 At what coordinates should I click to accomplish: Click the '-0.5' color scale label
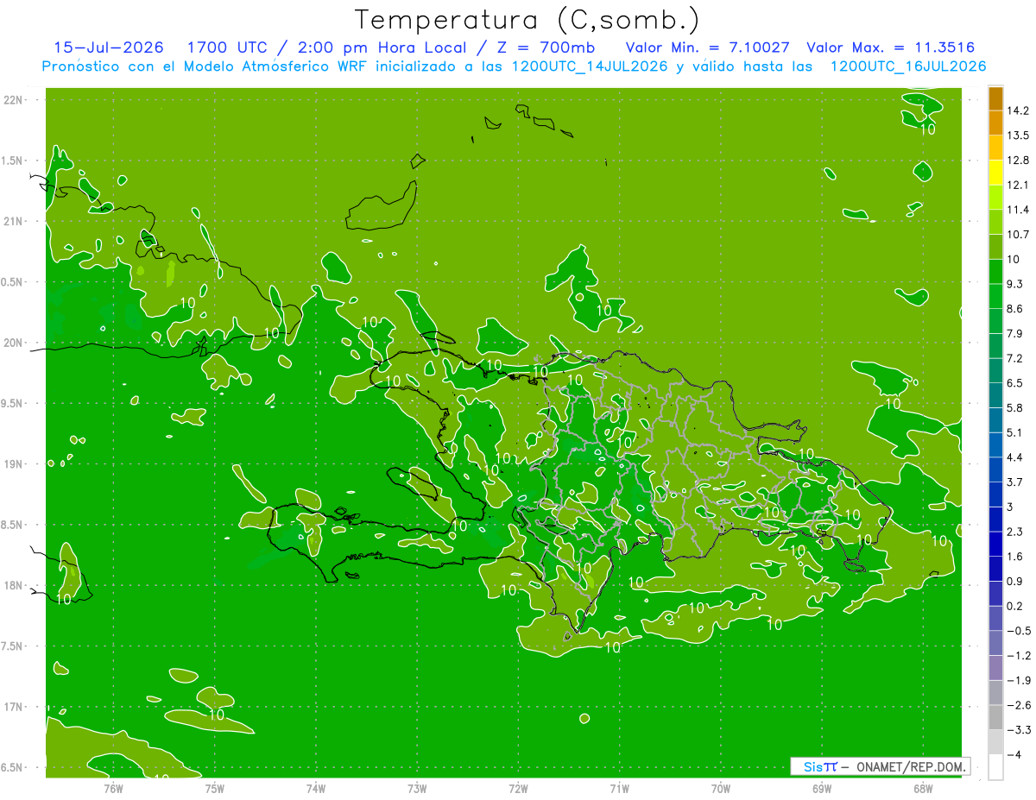tap(1019, 631)
